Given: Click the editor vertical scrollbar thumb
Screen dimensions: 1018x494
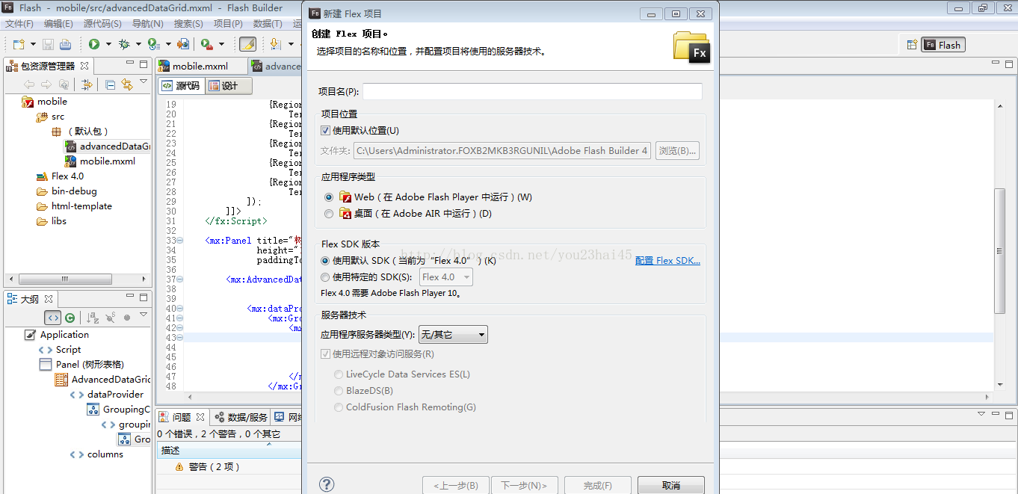Looking at the screenshot, I should click(1000, 250).
